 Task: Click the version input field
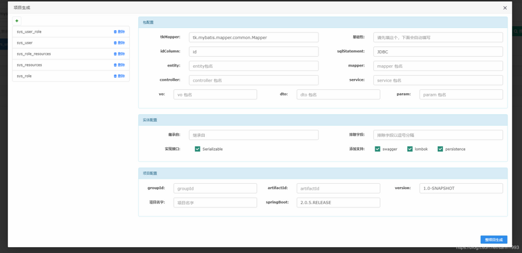(x=461, y=188)
